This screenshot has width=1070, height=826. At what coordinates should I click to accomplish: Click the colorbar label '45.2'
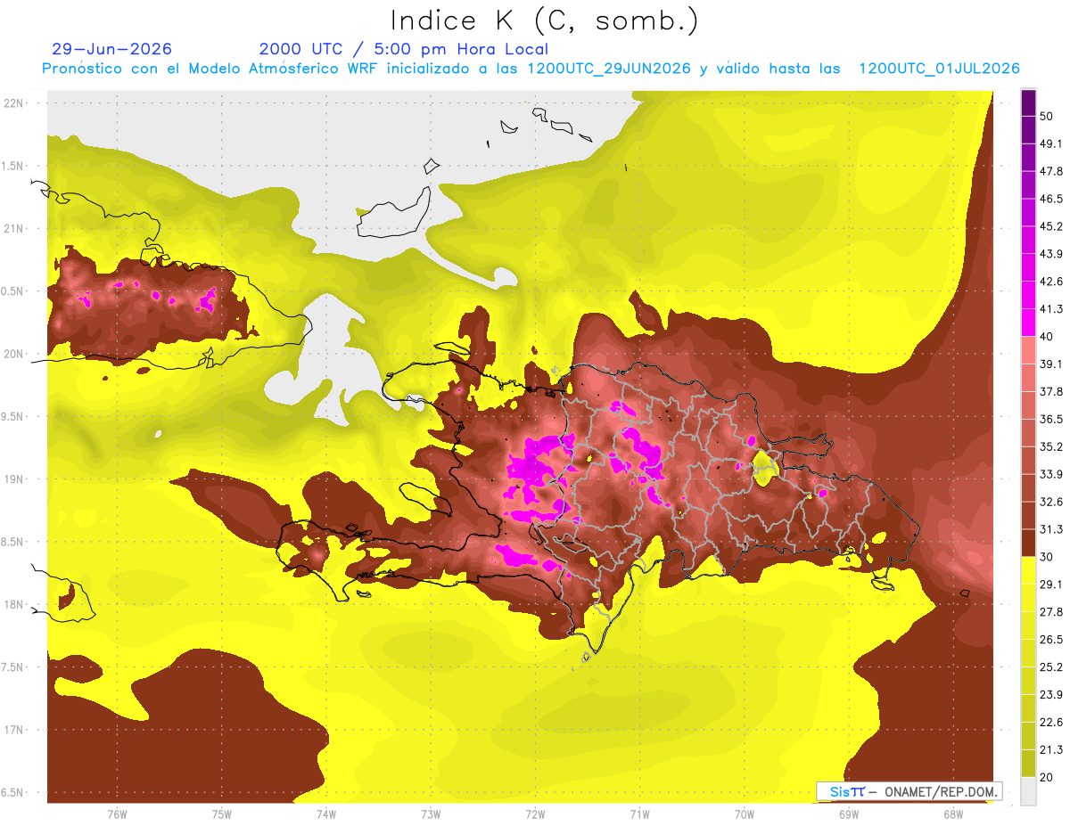(1050, 226)
